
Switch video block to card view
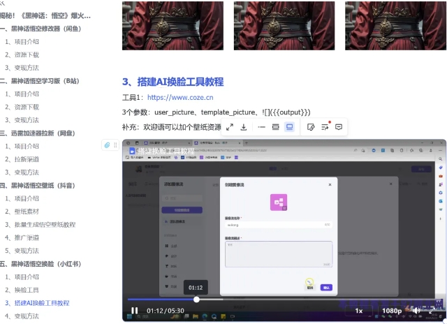[x=275, y=127]
